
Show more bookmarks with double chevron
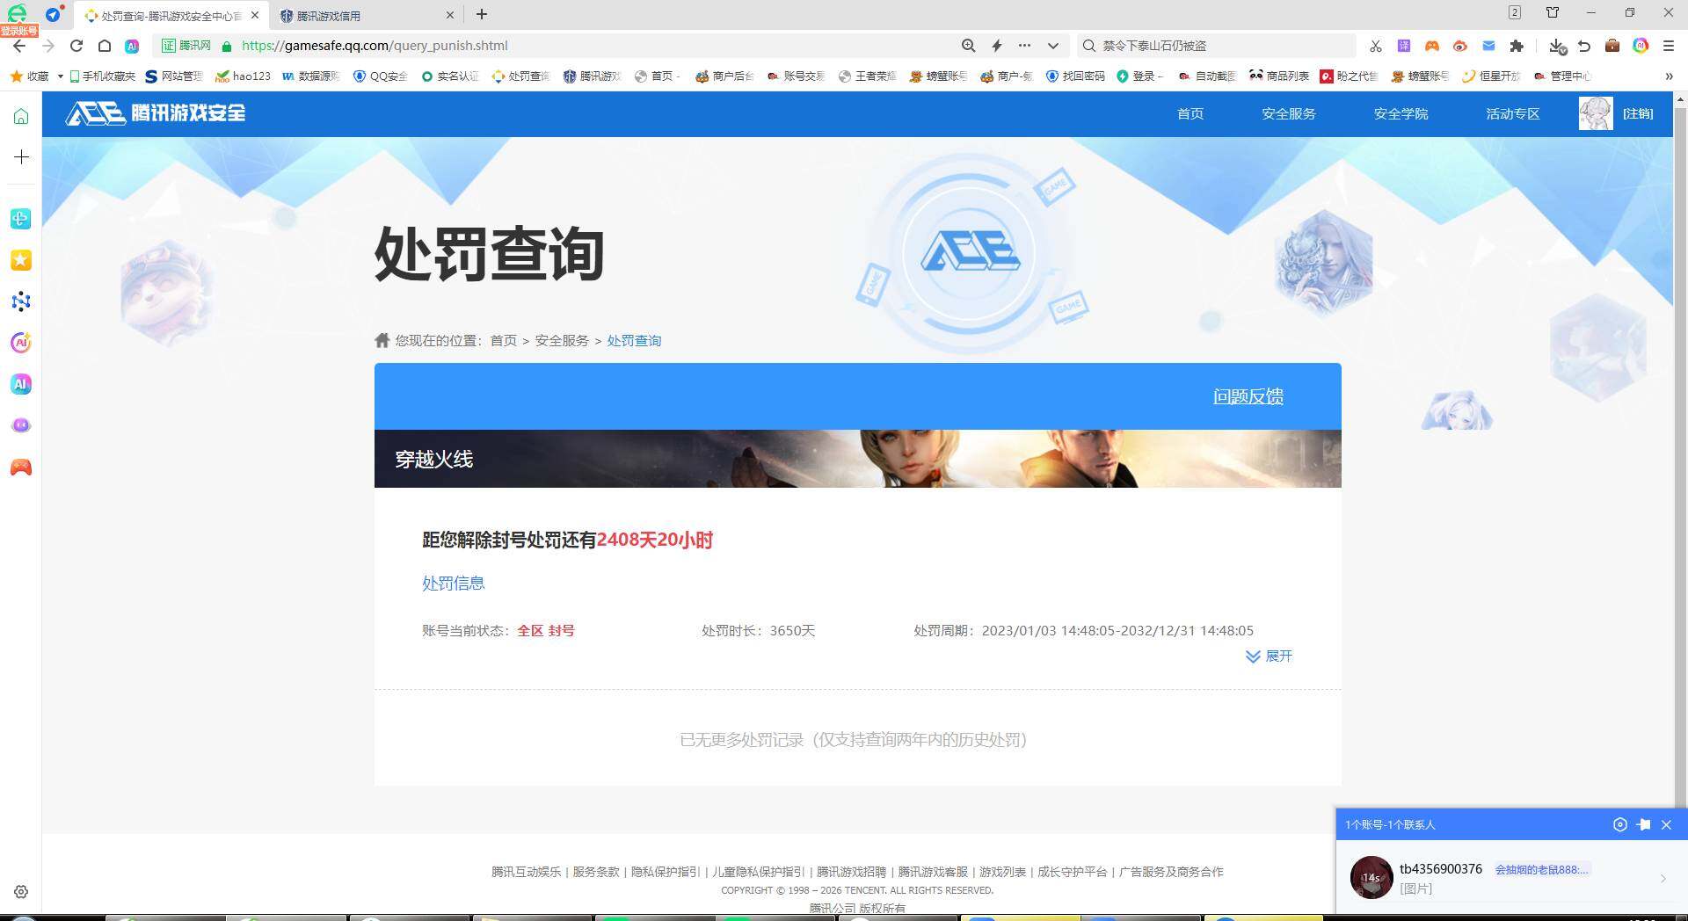[1669, 76]
